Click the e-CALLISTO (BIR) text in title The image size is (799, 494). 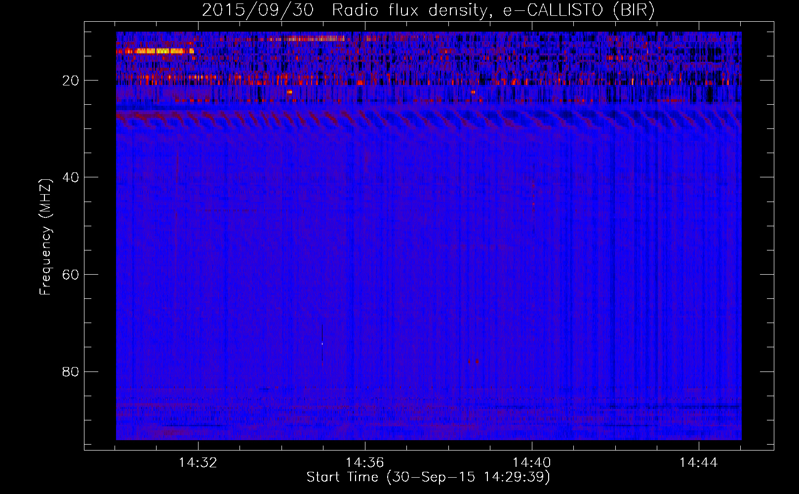(579, 10)
